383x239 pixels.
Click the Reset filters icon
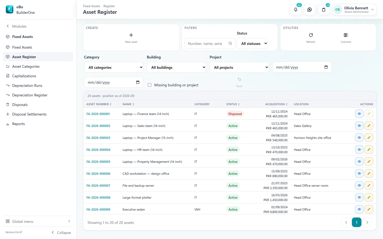coord(239,79)
